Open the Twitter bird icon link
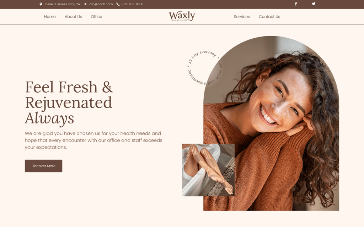Screen dimensions: 364x227 (314, 4)
